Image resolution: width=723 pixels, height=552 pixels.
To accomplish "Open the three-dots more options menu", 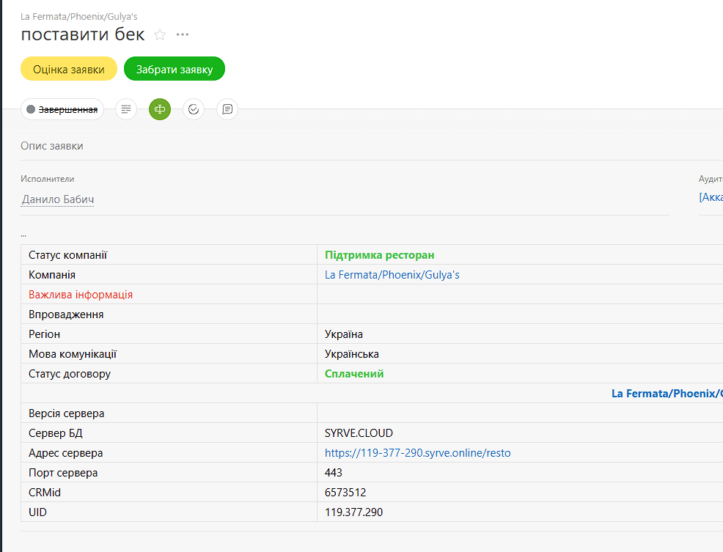I will click(x=183, y=34).
